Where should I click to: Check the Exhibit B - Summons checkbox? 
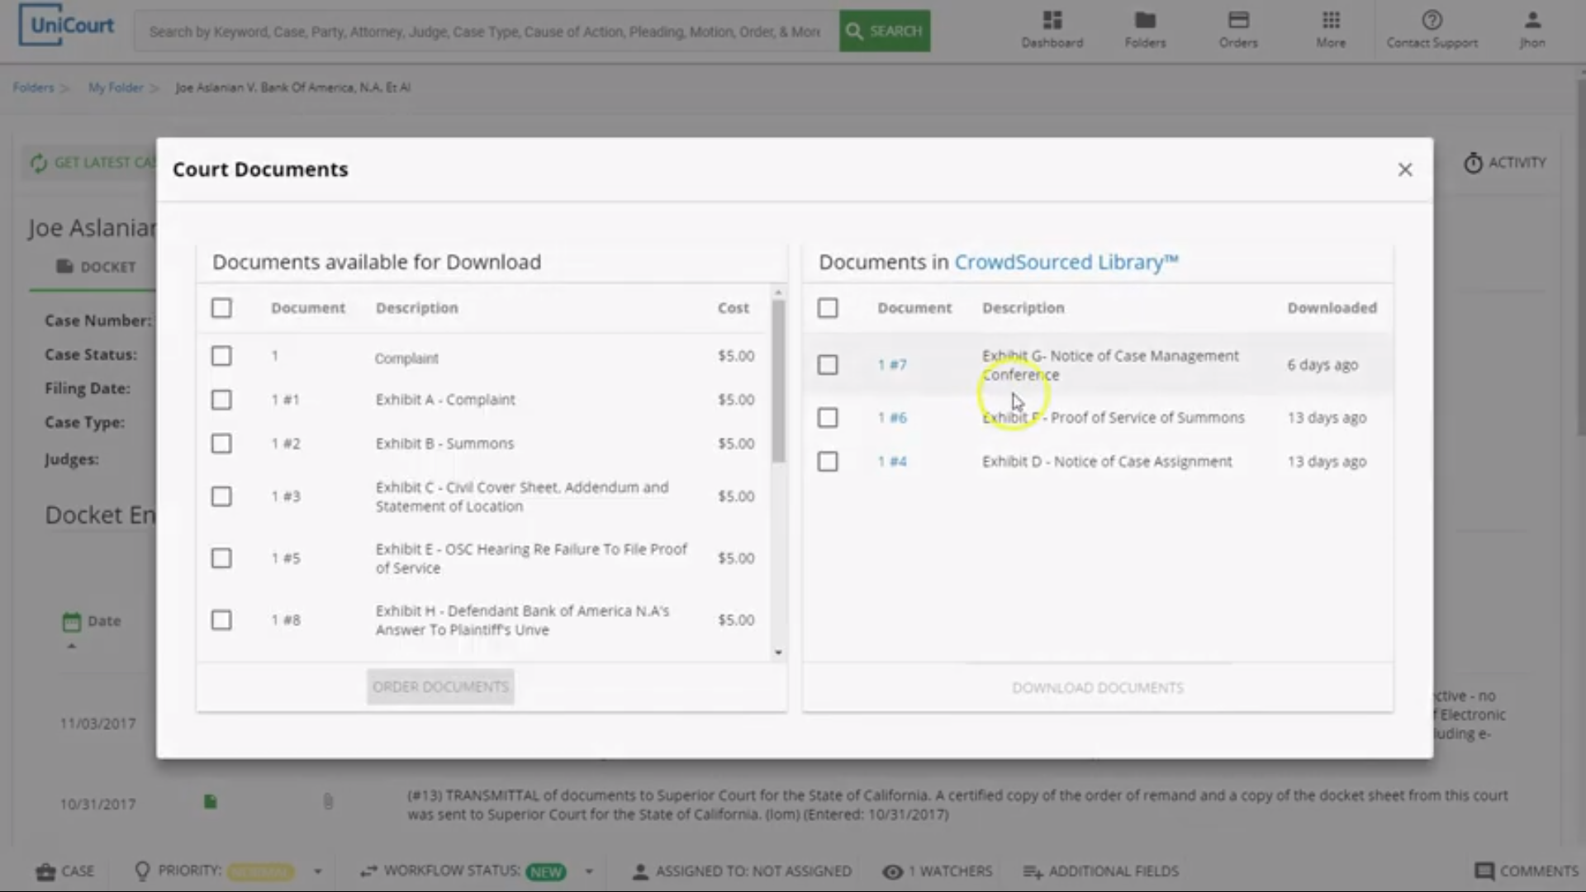coord(221,444)
